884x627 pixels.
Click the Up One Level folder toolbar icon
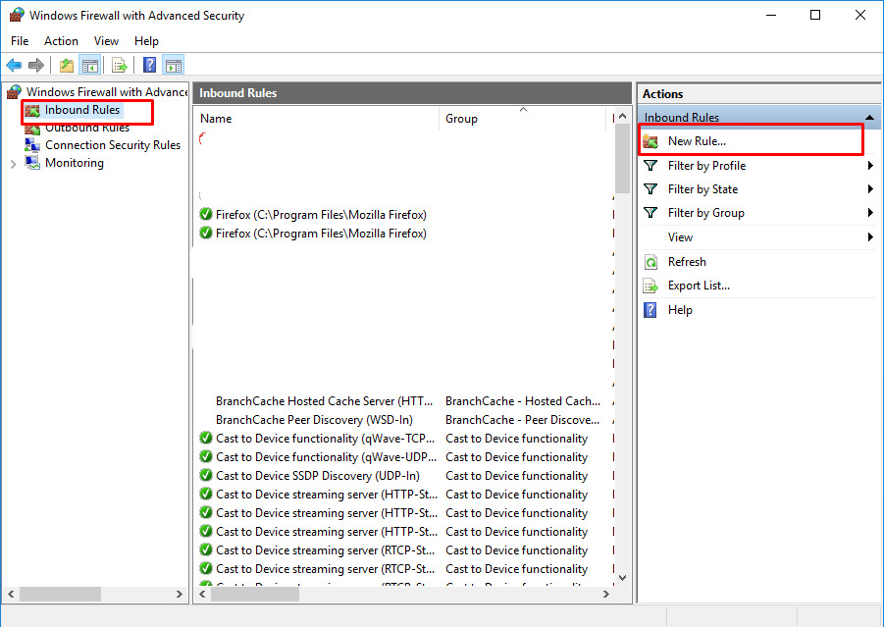pyautogui.click(x=67, y=66)
